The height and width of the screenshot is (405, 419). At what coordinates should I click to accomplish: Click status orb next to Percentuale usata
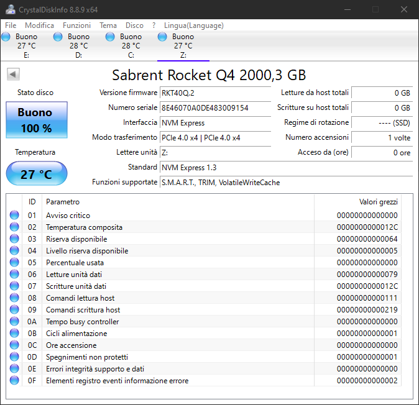coord(14,263)
